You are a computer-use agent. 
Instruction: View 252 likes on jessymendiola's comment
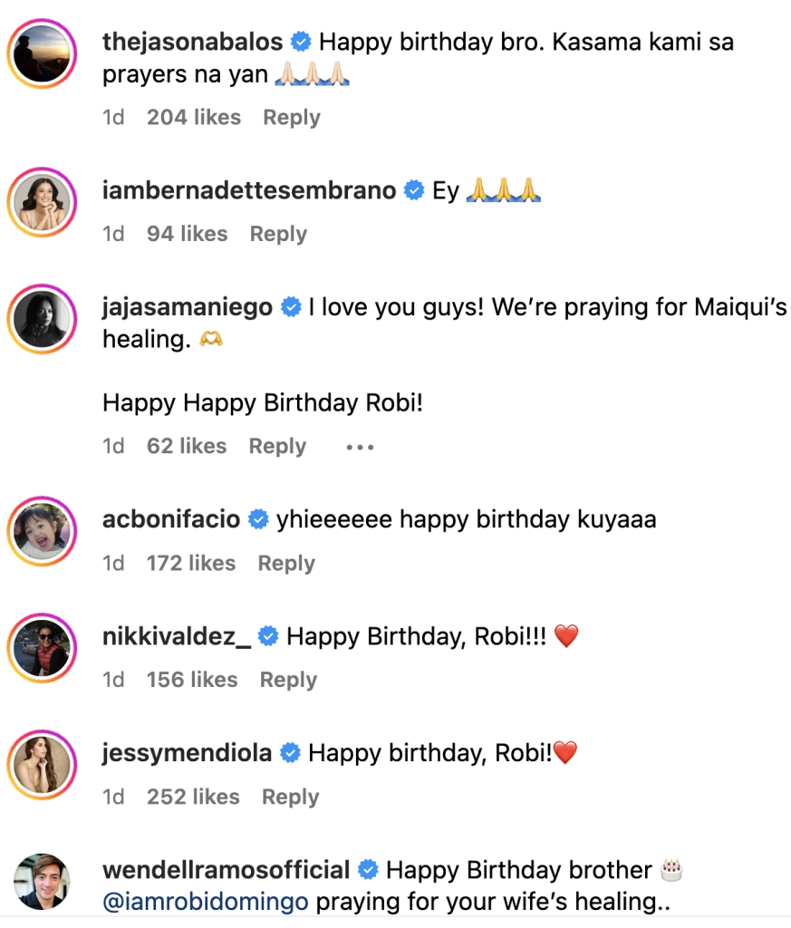(194, 797)
